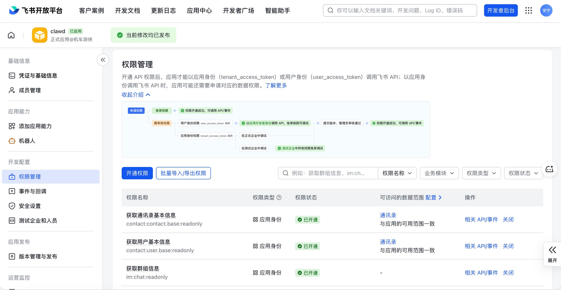Open 开发者广场 in top navigation

coord(239,10)
